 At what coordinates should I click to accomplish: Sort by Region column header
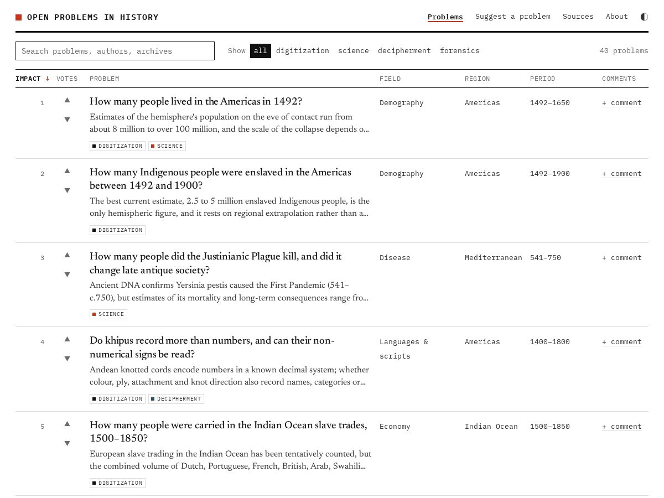(478, 79)
